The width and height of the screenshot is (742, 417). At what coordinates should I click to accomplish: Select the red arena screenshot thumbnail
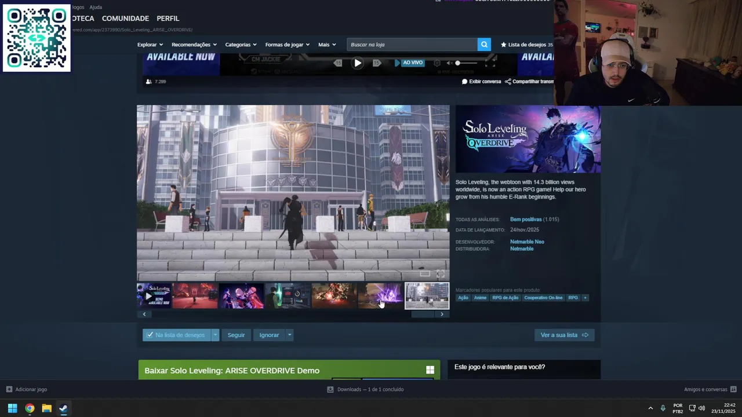tap(195, 296)
